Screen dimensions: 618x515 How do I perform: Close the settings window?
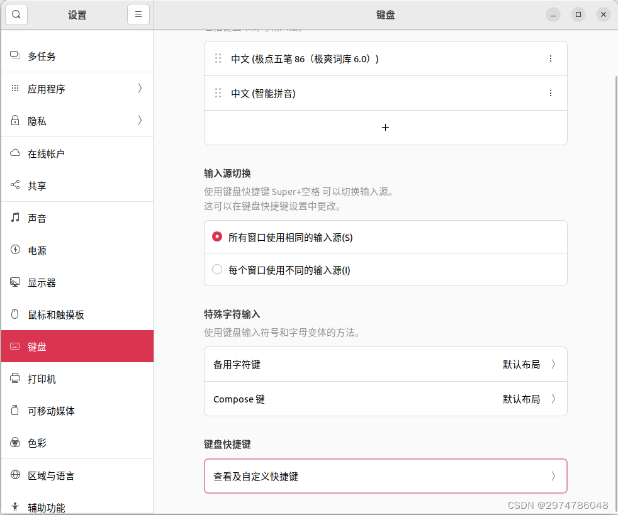pos(603,14)
